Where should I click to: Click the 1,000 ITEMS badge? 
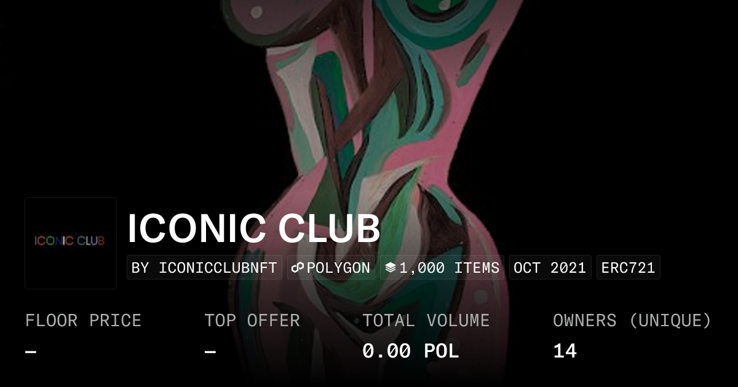pyautogui.click(x=442, y=268)
